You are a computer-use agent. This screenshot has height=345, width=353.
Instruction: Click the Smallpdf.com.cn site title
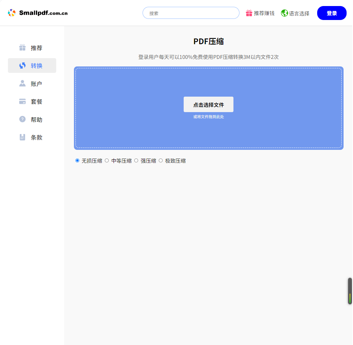tap(43, 13)
